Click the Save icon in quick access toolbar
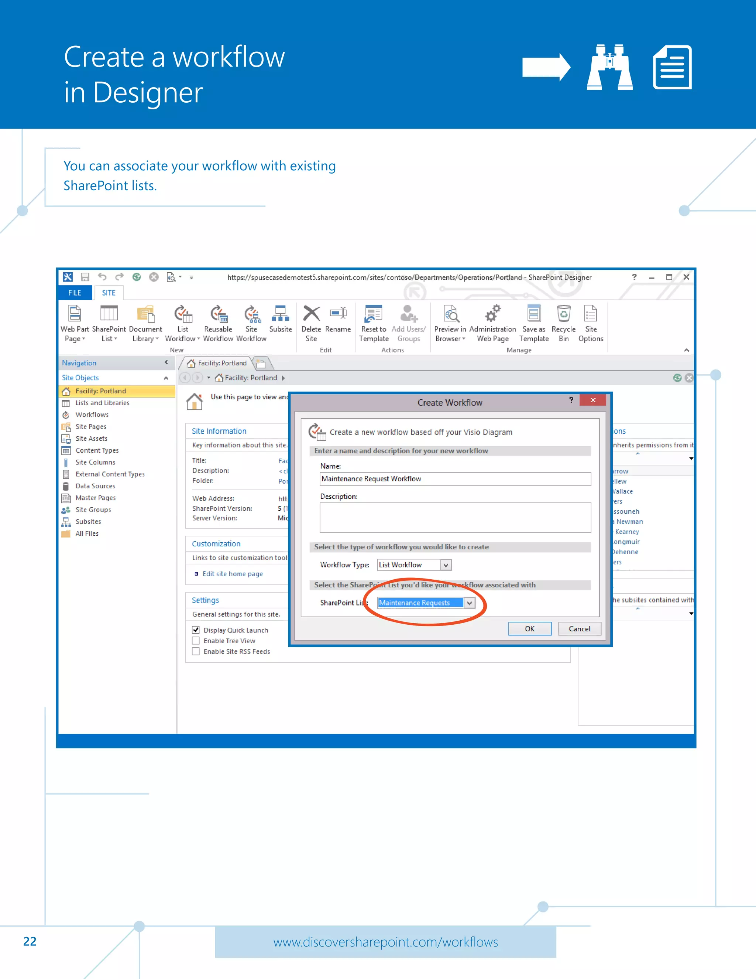Image resolution: width=756 pixels, height=979 pixels. 85,277
